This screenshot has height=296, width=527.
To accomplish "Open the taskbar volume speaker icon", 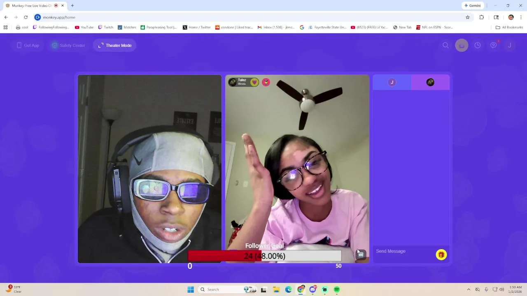I will (501, 289).
